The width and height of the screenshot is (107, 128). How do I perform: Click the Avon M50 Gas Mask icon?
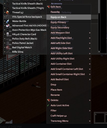(8, 30)
